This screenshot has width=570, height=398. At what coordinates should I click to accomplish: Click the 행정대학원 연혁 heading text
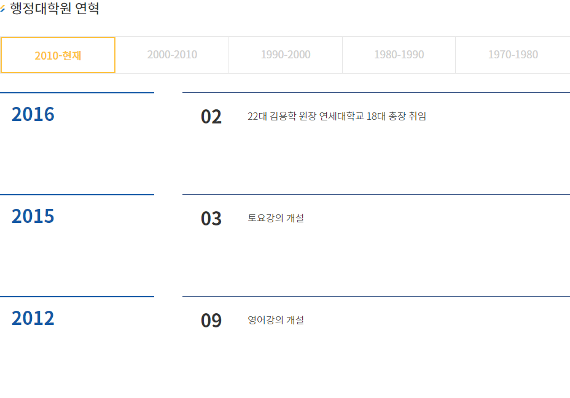(55, 9)
